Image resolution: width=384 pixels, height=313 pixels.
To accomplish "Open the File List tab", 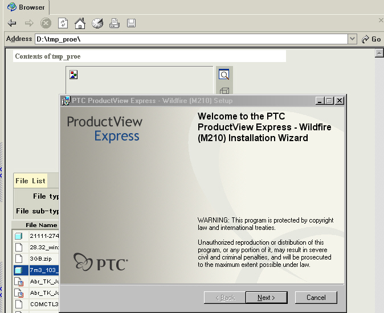I will 30,181.
